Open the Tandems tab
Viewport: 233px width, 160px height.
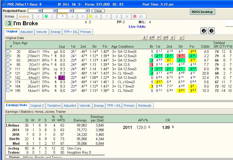pyautogui.click(x=54, y=106)
